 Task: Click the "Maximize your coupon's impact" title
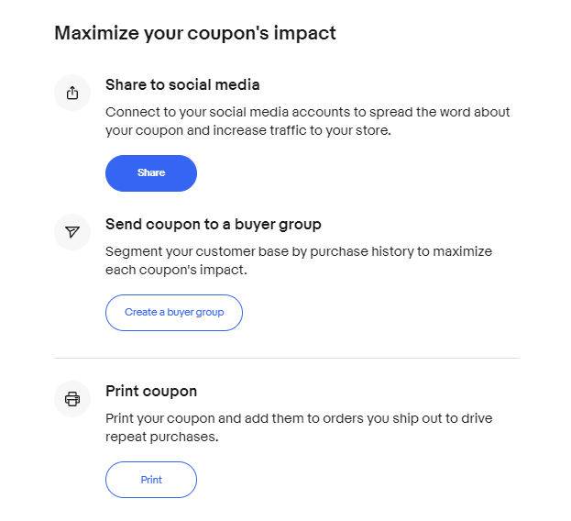pyautogui.click(x=195, y=34)
